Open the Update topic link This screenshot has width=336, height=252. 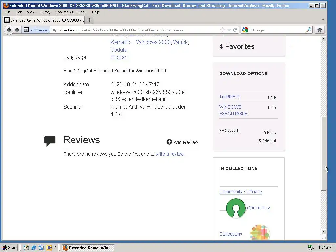[x=119, y=50]
